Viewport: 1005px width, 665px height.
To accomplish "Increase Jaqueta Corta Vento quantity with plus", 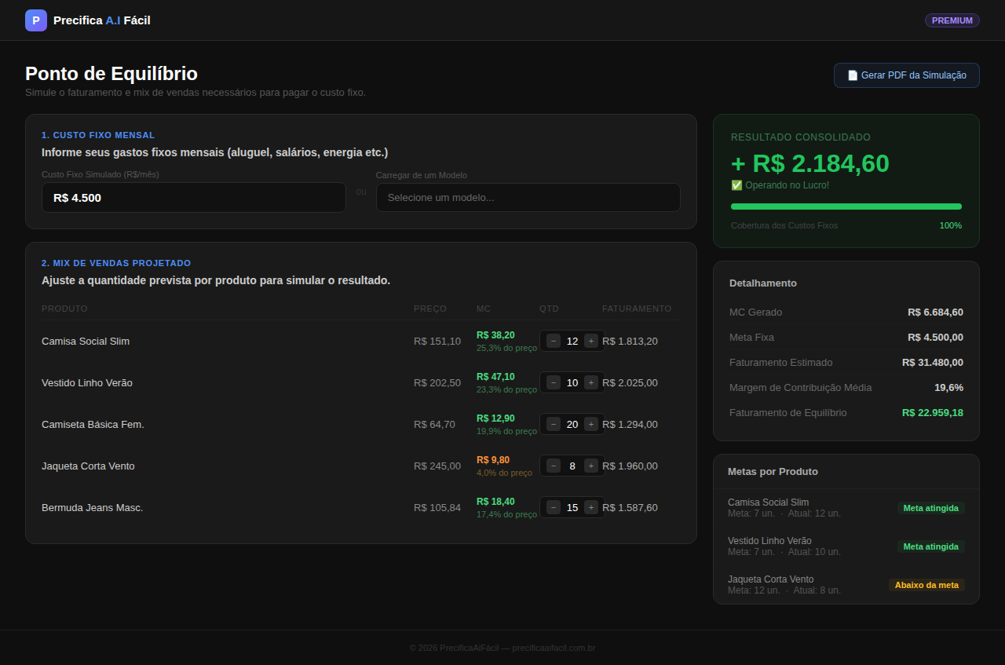I will coord(591,466).
